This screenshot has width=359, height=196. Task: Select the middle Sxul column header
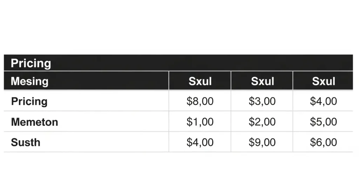click(x=262, y=81)
